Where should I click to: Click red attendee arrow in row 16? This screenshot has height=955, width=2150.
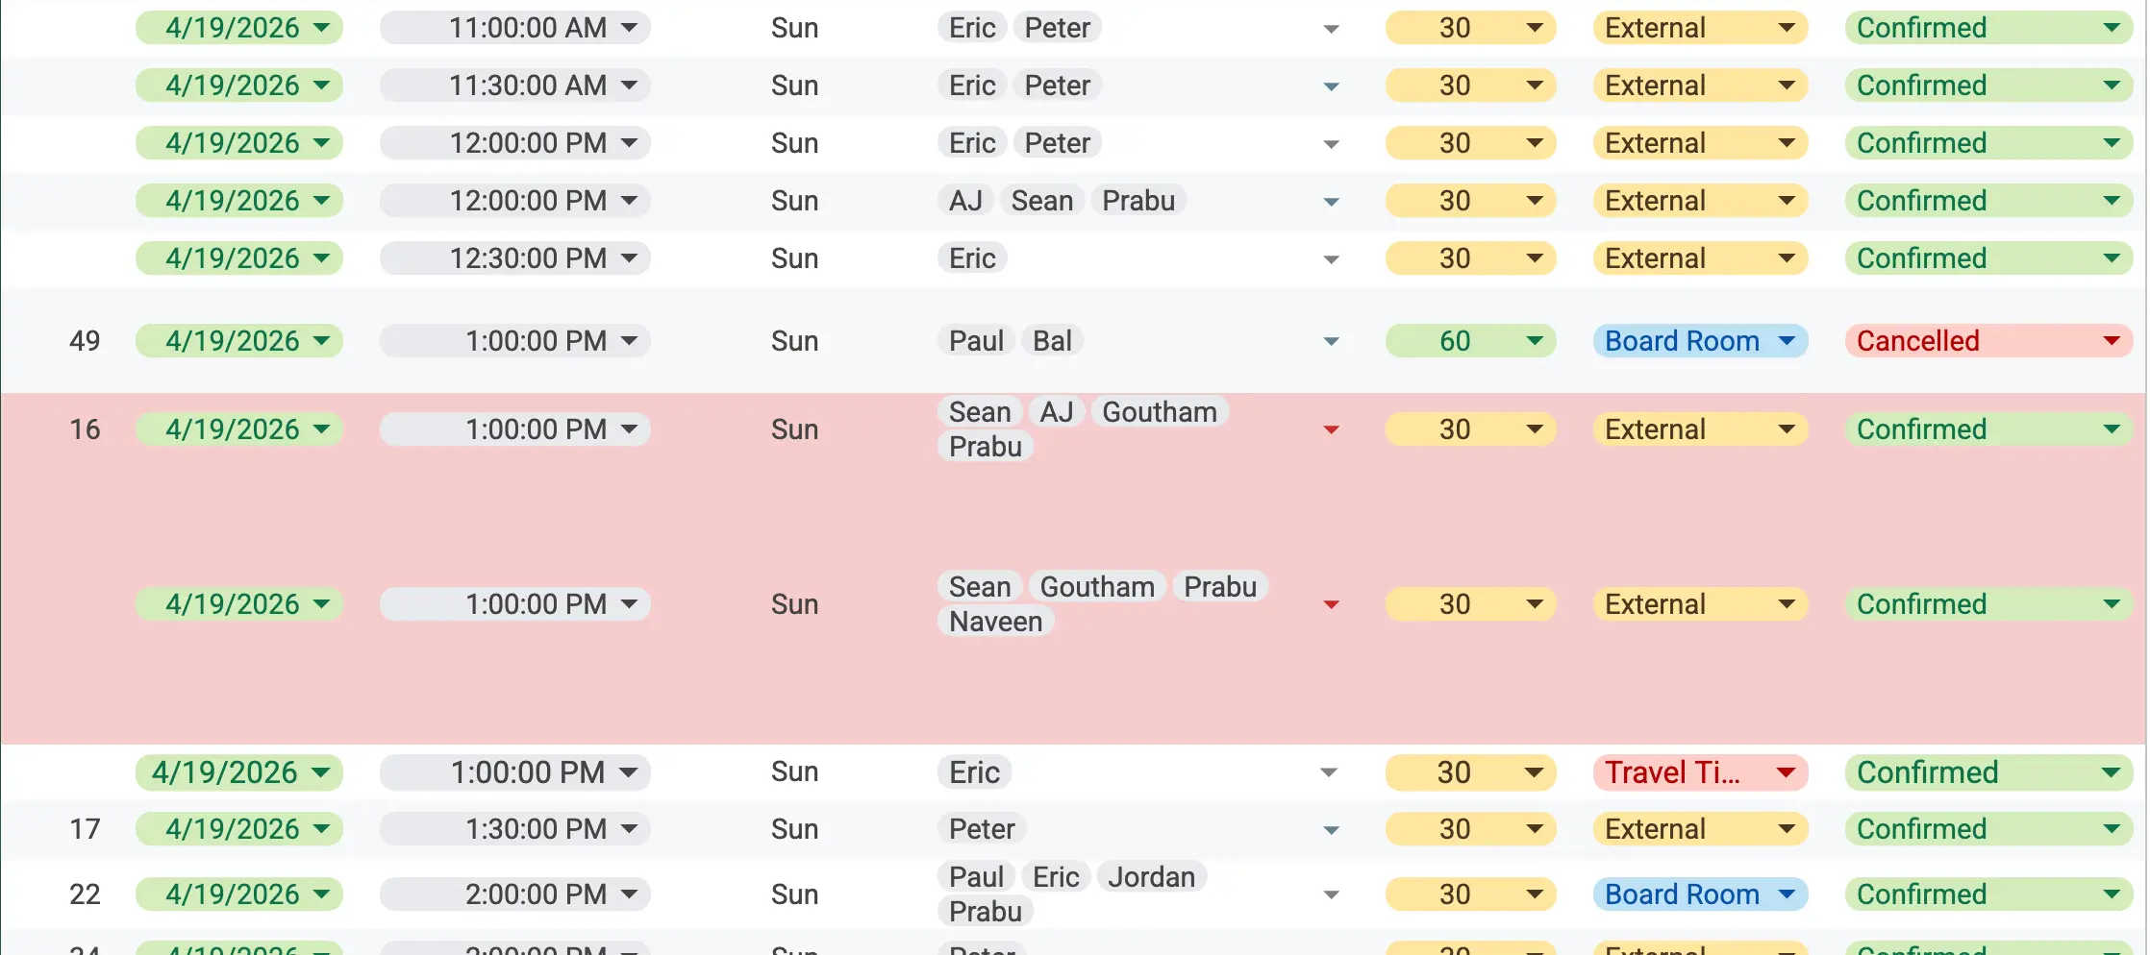pyautogui.click(x=1332, y=429)
